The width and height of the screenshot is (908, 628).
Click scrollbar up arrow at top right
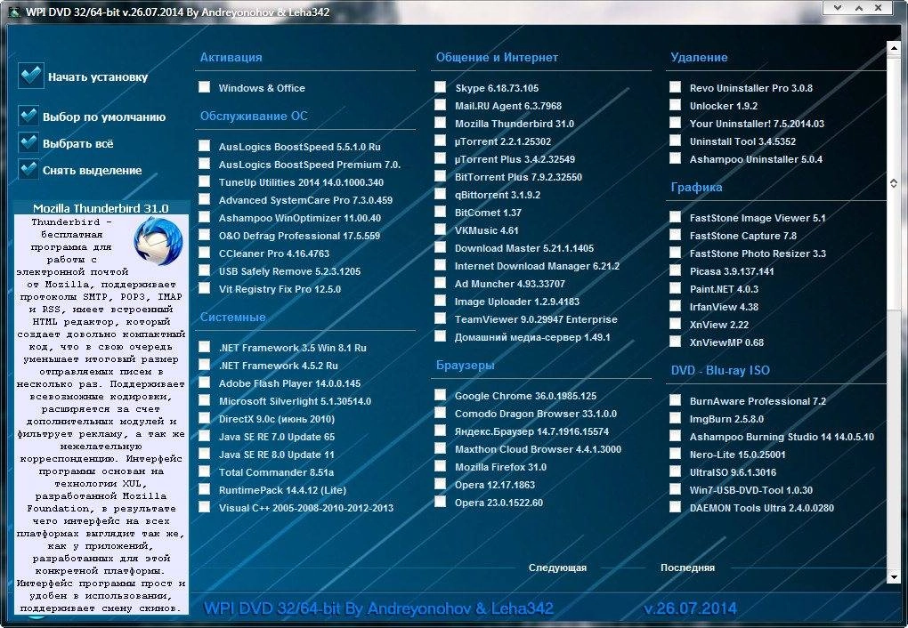click(x=894, y=47)
